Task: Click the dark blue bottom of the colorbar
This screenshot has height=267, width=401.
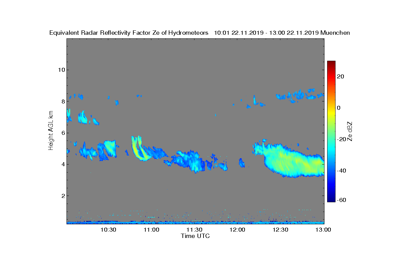Action: [x=331, y=199]
